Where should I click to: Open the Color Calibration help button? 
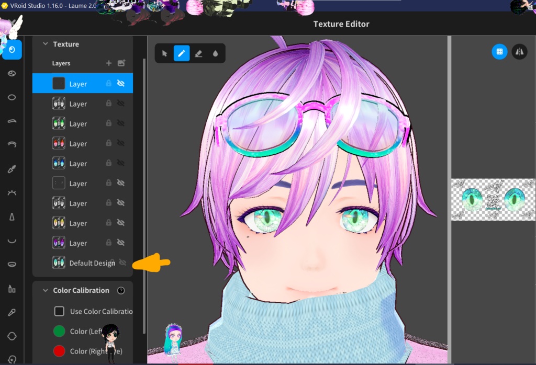(x=120, y=290)
